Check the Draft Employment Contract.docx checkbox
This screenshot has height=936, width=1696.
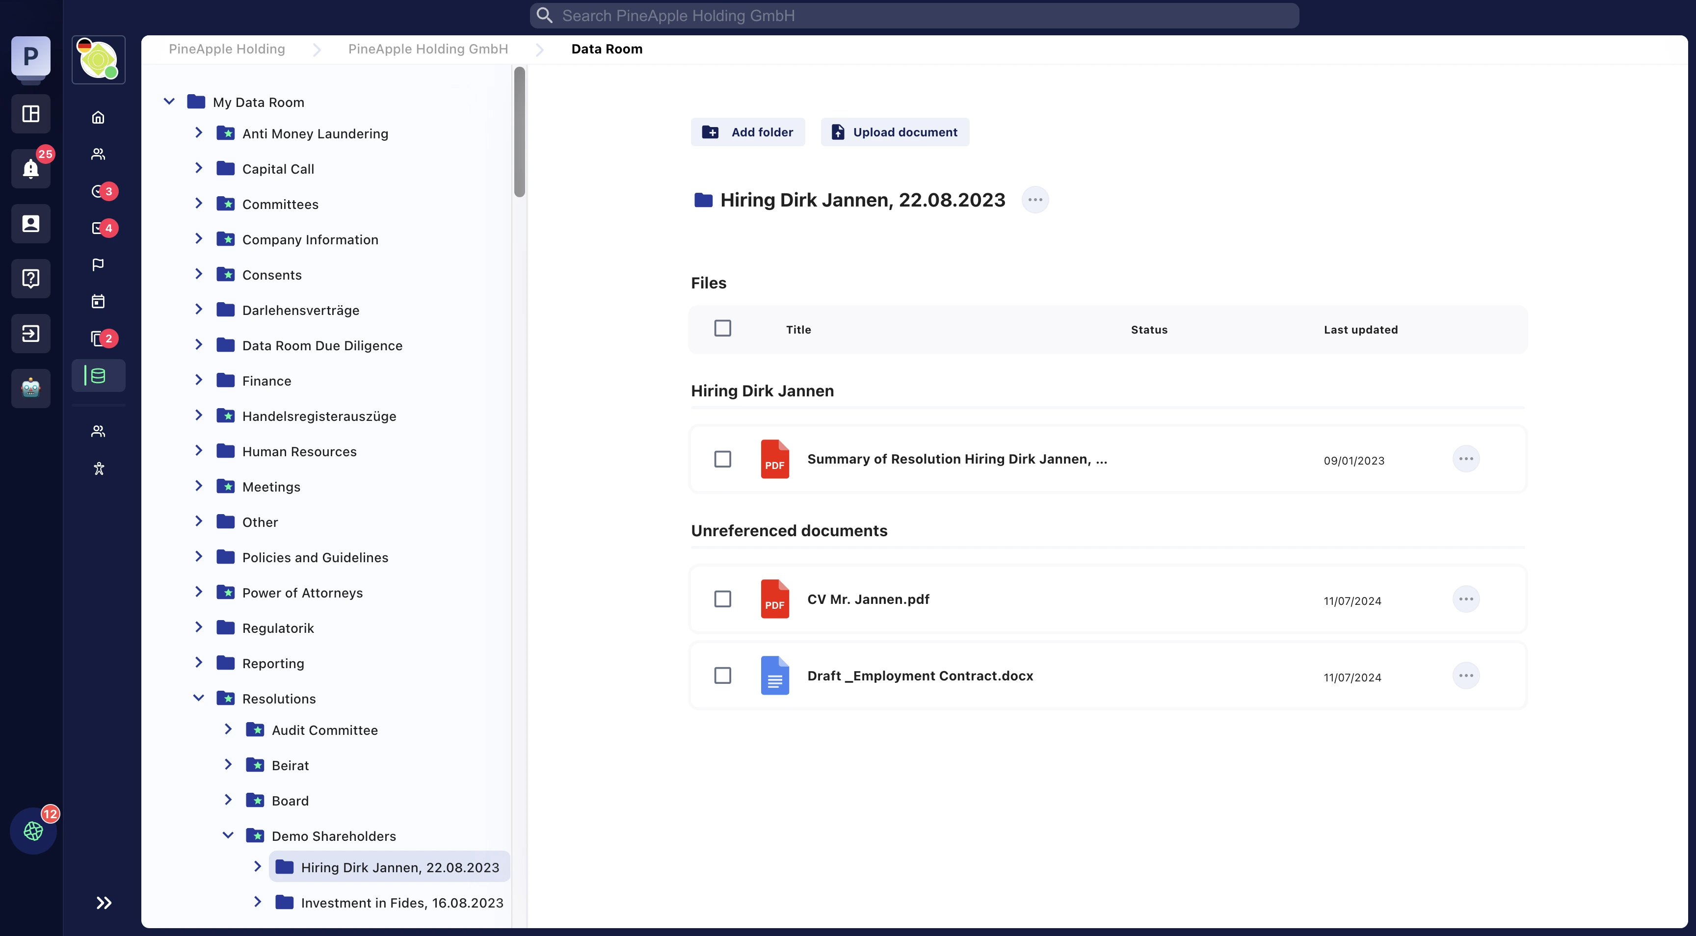point(722,676)
